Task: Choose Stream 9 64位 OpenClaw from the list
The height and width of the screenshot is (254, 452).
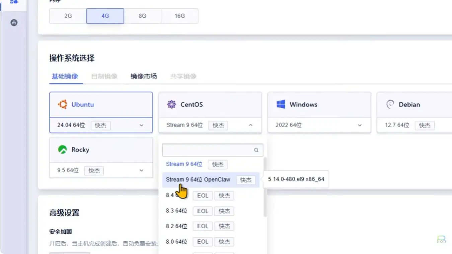Action: tap(198, 180)
